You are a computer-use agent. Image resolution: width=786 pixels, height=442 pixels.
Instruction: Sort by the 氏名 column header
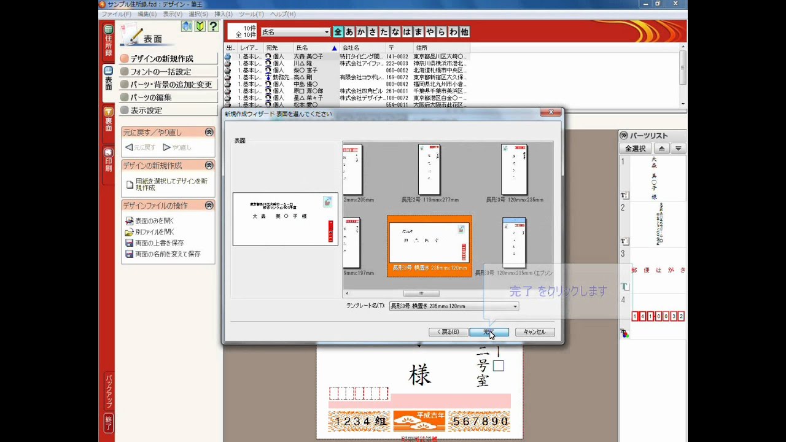click(x=316, y=48)
